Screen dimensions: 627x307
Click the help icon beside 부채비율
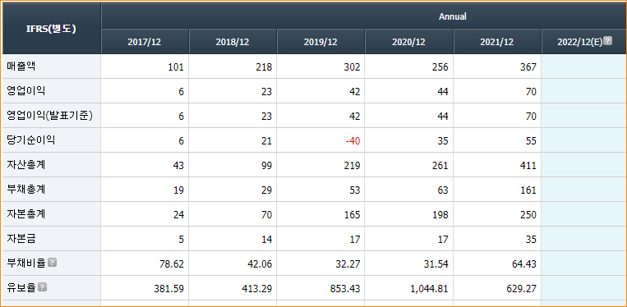pyautogui.click(x=53, y=263)
